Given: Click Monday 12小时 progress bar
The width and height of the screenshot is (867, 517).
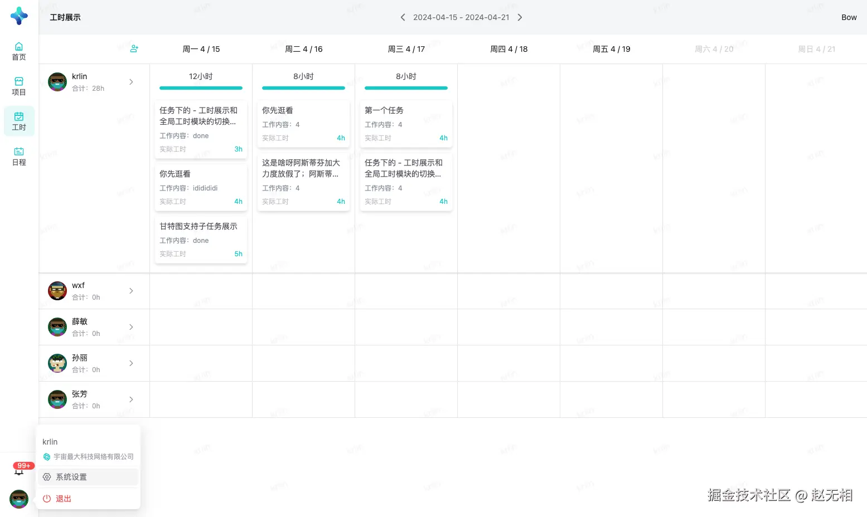Looking at the screenshot, I should 201,88.
